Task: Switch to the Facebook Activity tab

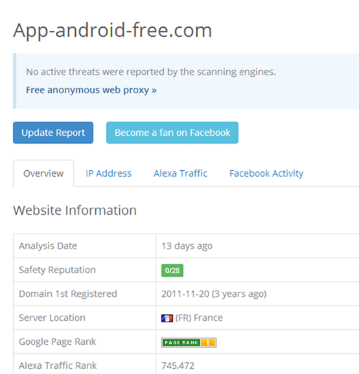Action: [266, 173]
